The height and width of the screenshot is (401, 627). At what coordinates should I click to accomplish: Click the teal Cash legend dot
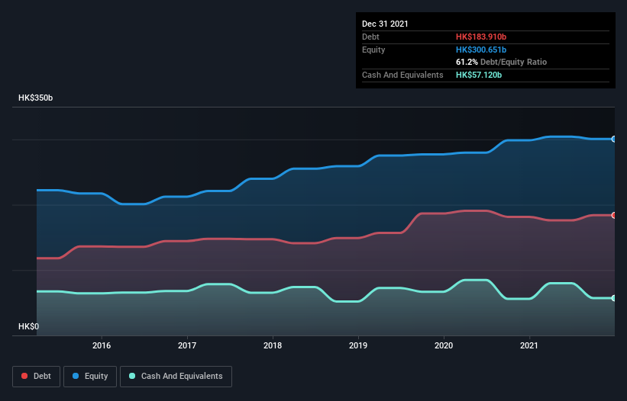point(132,376)
